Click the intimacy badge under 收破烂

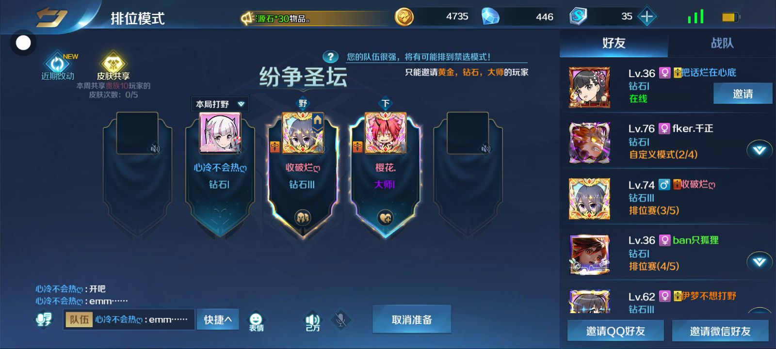tap(303, 218)
